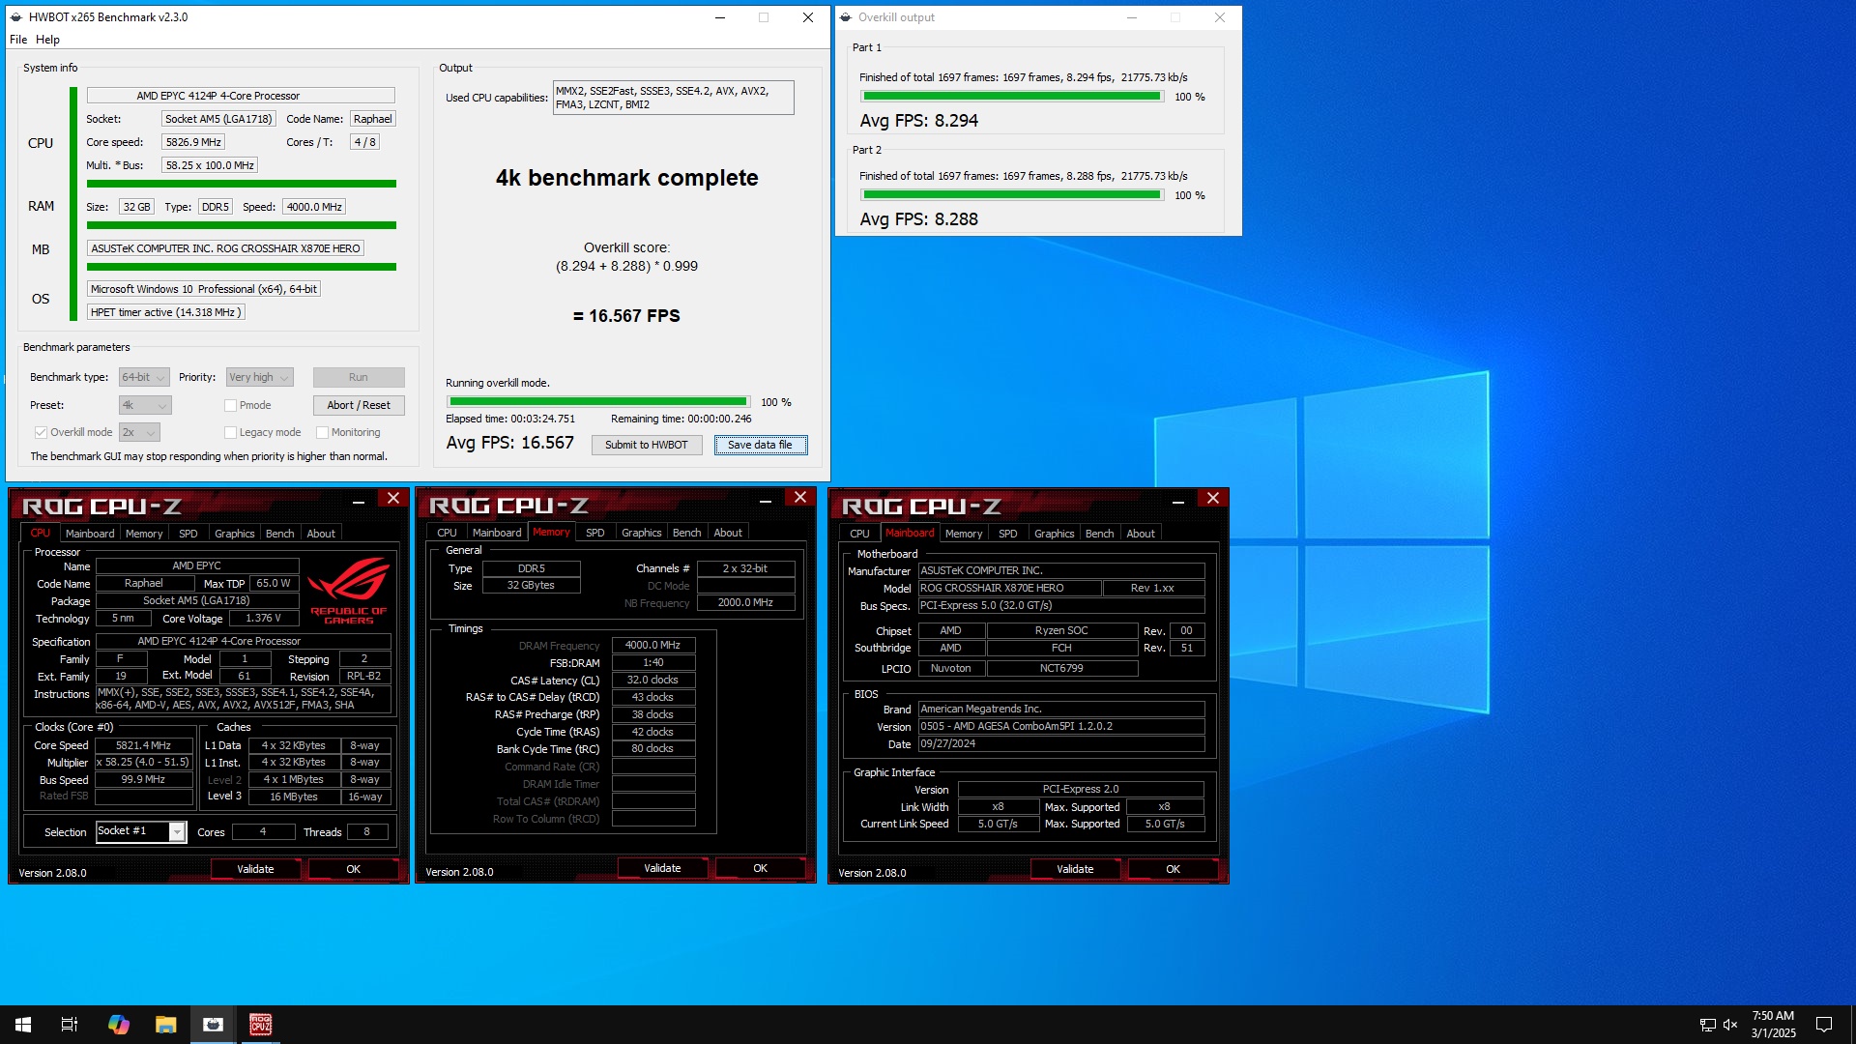
Task: Click the Core speed 5826.9 MHz field
Action: [x=193, y=142]
